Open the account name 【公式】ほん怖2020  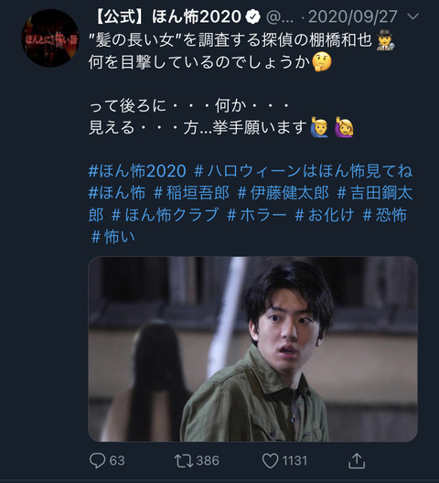pyautogui.click(x=166, y=16)
